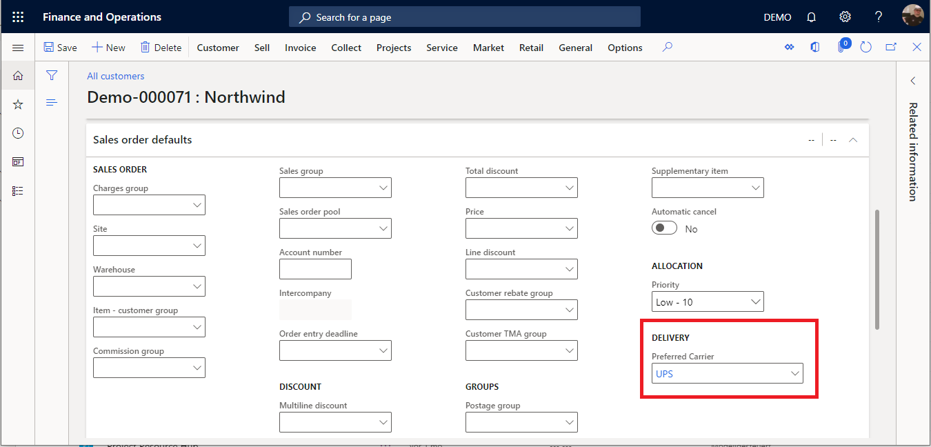The image size is (931, 447).
Task: Toggle the Automatic cancel switch
Action: coord(664,228)
